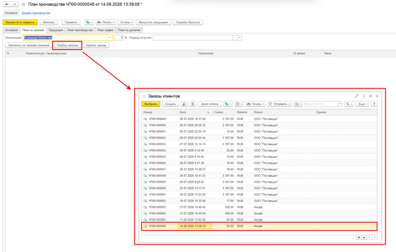Open the Отправить dropdown
The height and width of the screenshot is (252, 396).
[279, 104]
